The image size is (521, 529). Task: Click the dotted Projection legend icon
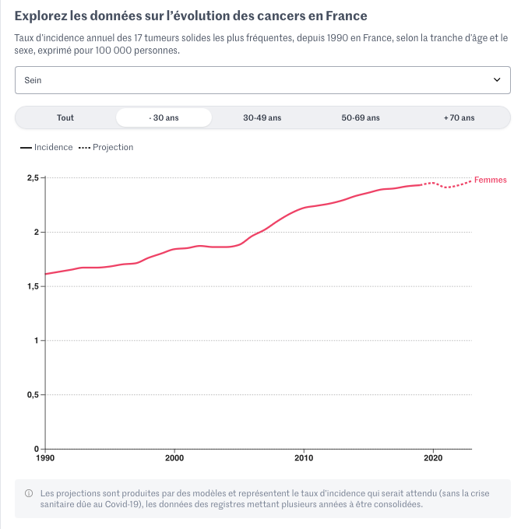coord(84,148)
